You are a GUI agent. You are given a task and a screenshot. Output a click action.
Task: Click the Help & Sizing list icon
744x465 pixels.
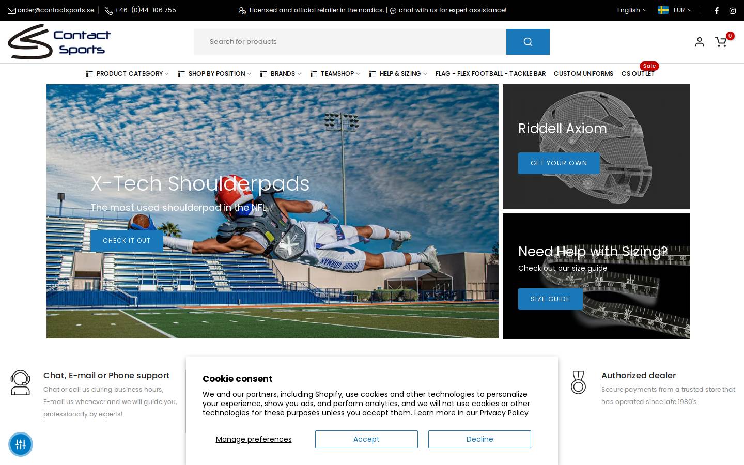coord(373,74)
